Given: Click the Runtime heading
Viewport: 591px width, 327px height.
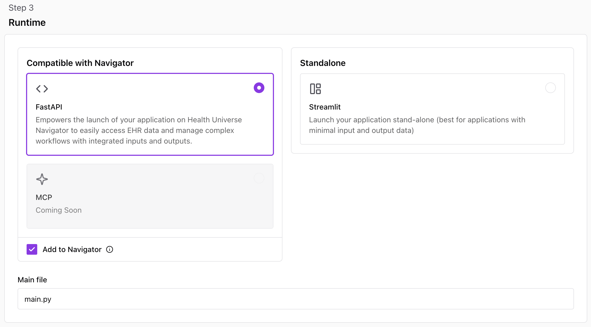Looking at the screenshot, I should (x=27, y=23).
